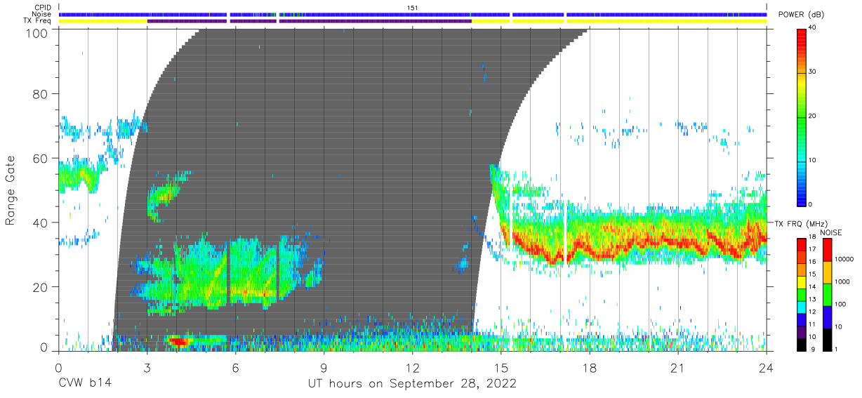Click range gate 60 axis label
This screenshot has height=398, width=862.
point(41,158)
